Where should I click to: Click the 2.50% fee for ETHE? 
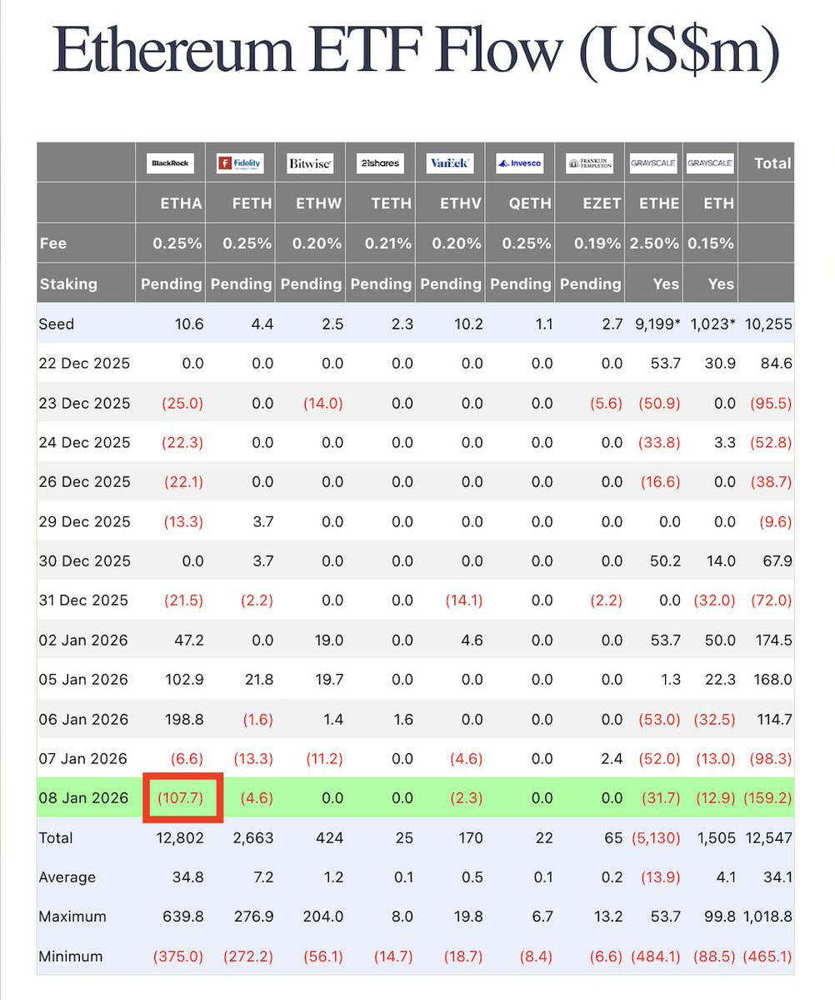point(654,243)
